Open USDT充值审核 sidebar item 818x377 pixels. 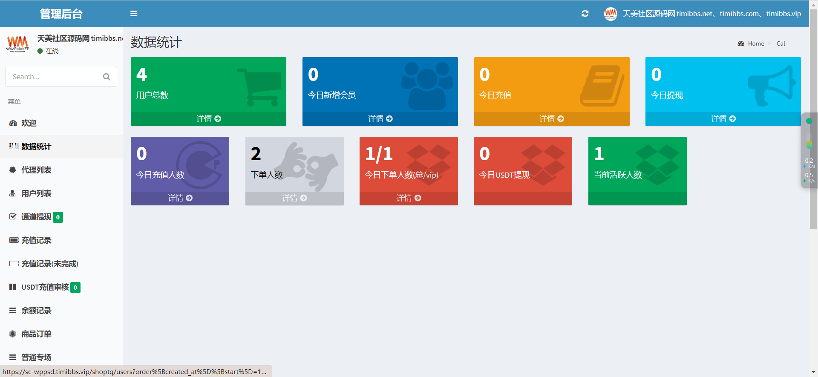point(61,287)
